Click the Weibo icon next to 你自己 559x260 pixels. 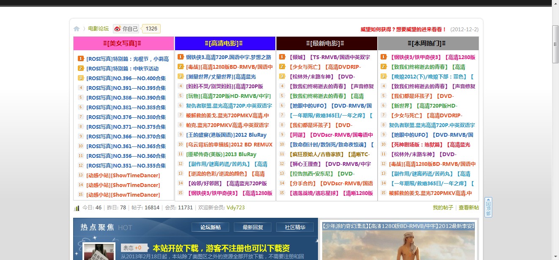(118, 28)
